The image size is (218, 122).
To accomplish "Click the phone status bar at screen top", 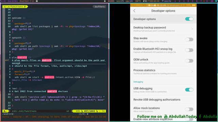I will click(163, 5).
